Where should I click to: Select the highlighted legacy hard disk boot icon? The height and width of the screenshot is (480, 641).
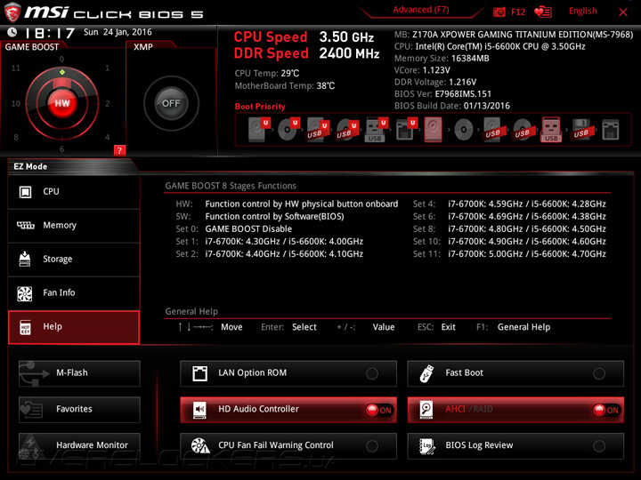click(434, 130)
